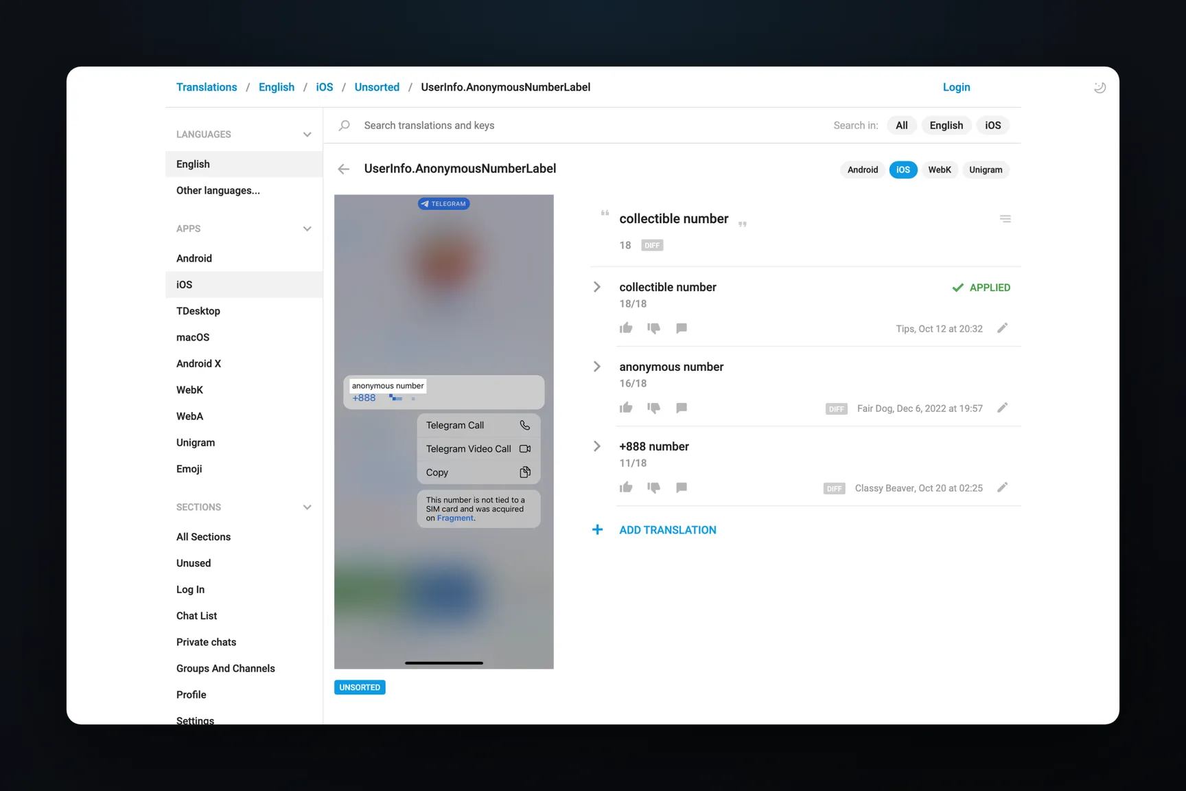Switch platform filter to Unigram
Image resolution: width=1186 pixels, height=791 pixels.
(x=985, y=170)
